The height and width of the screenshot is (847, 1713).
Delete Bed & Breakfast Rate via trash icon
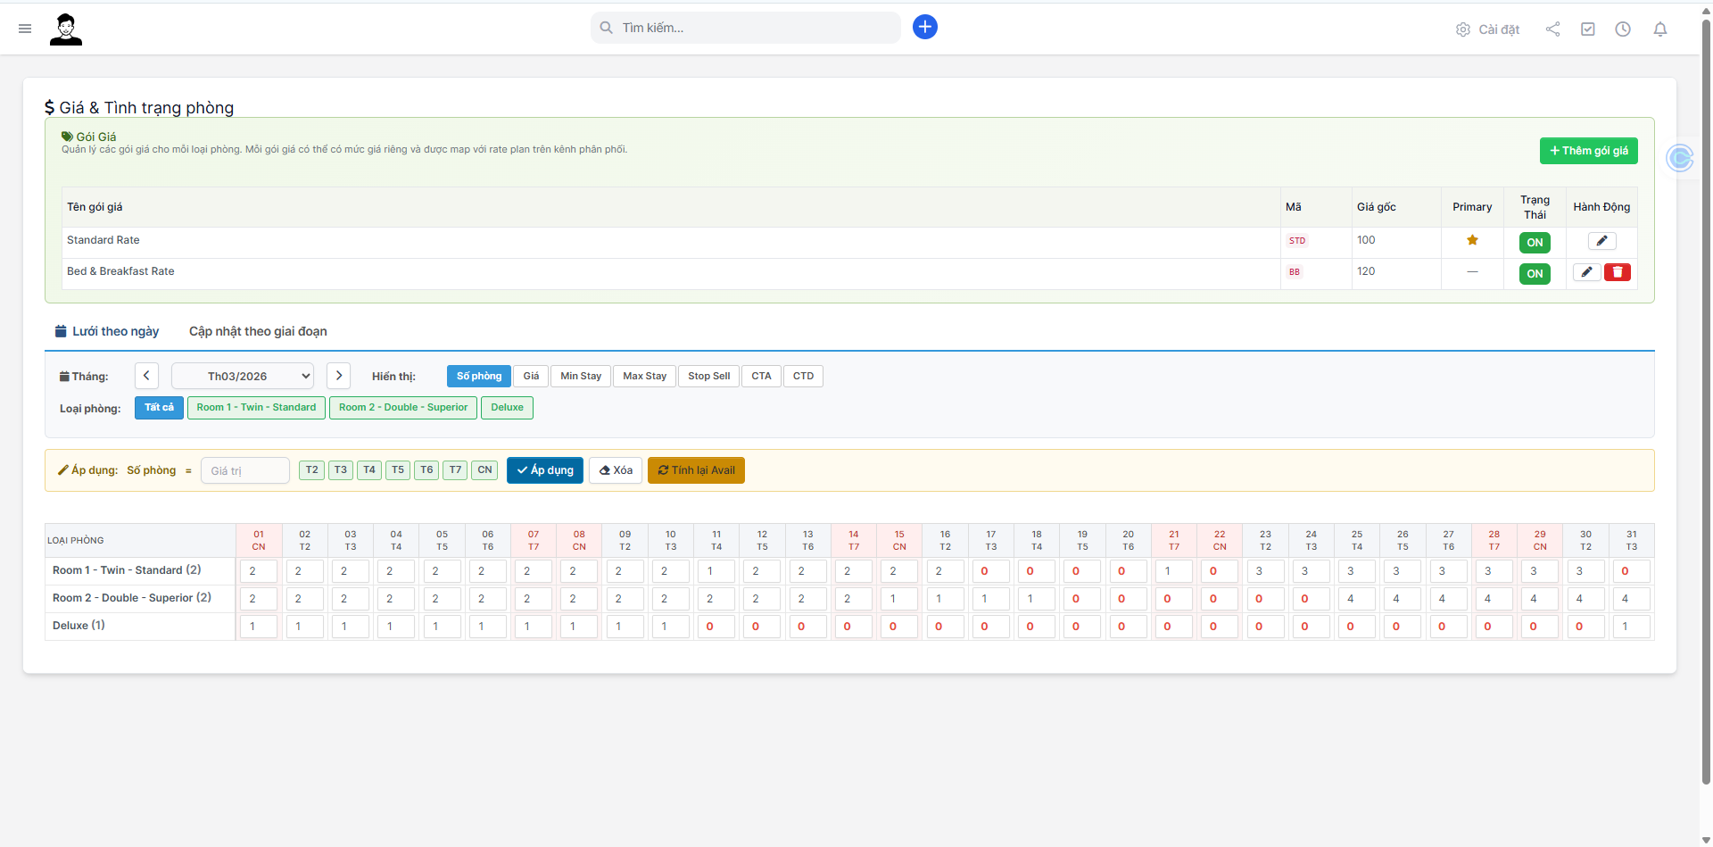[1618, 272]
